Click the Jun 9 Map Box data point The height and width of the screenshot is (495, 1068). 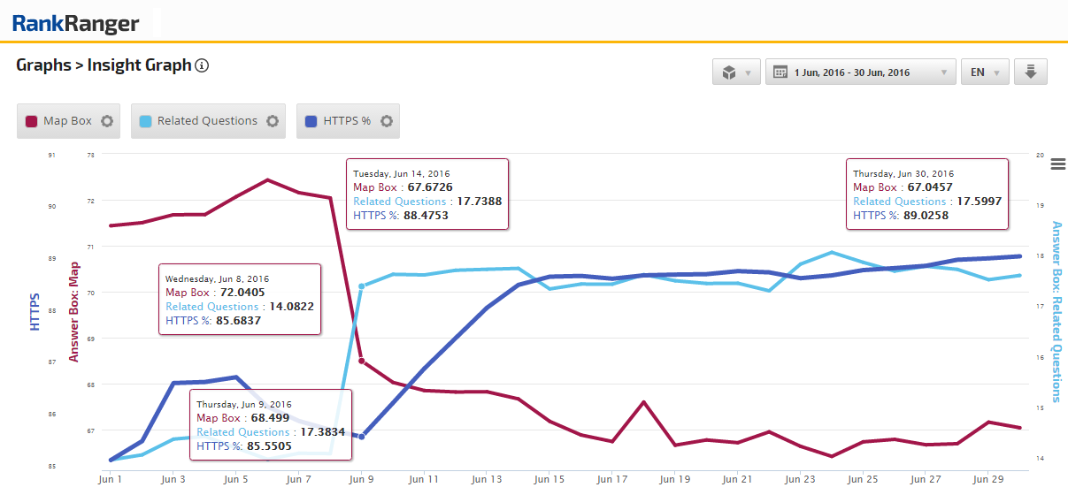pyautogui.click(x=362, y=361)
